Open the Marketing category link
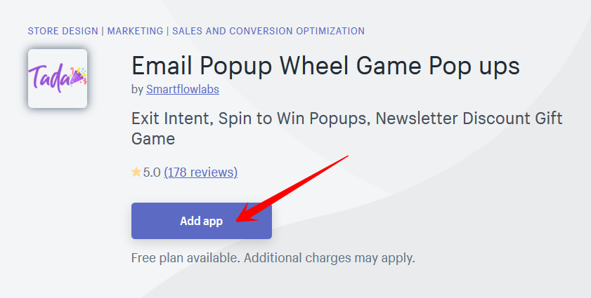 [136, 31]
